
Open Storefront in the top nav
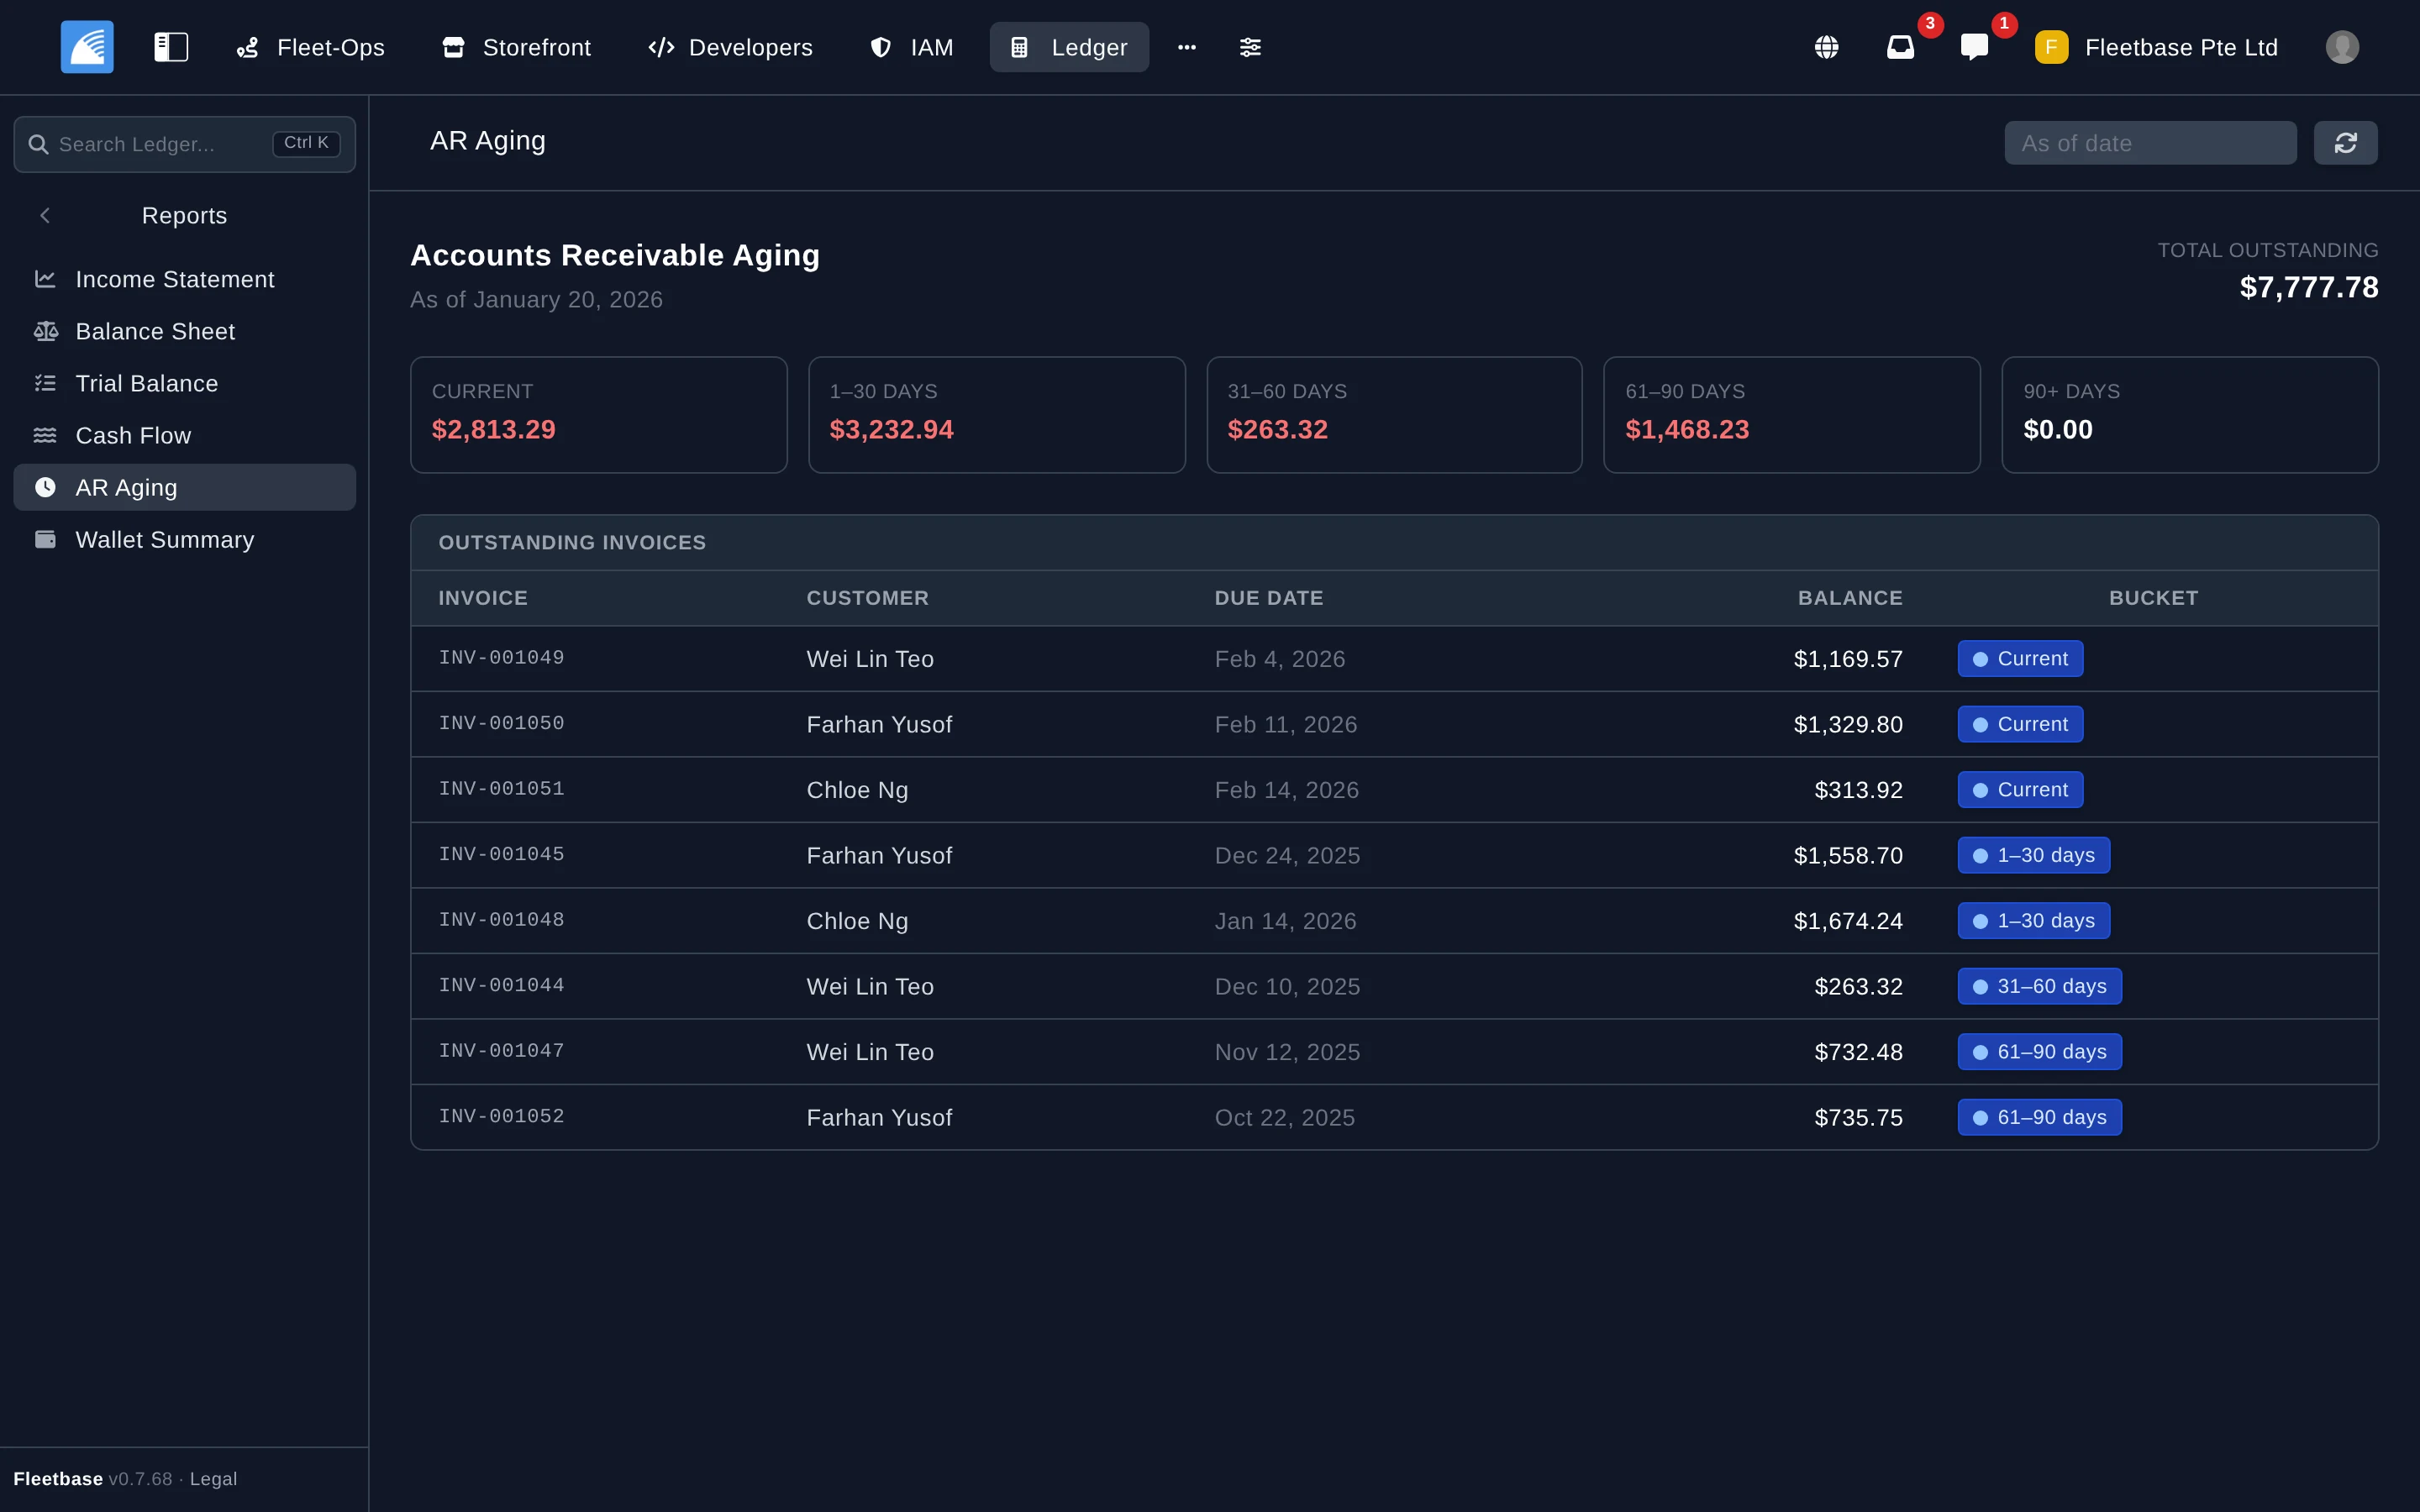516,47
